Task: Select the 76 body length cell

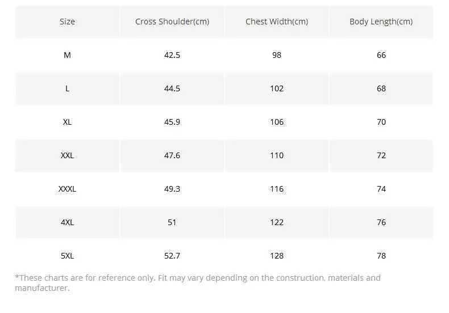Action: 381,222
